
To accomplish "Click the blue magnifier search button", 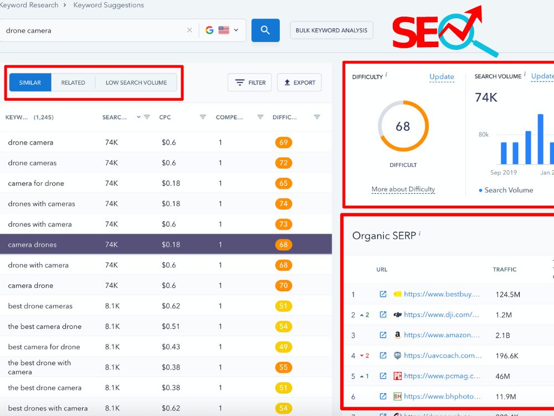I will pyautogui.click(x=265, y=30).
